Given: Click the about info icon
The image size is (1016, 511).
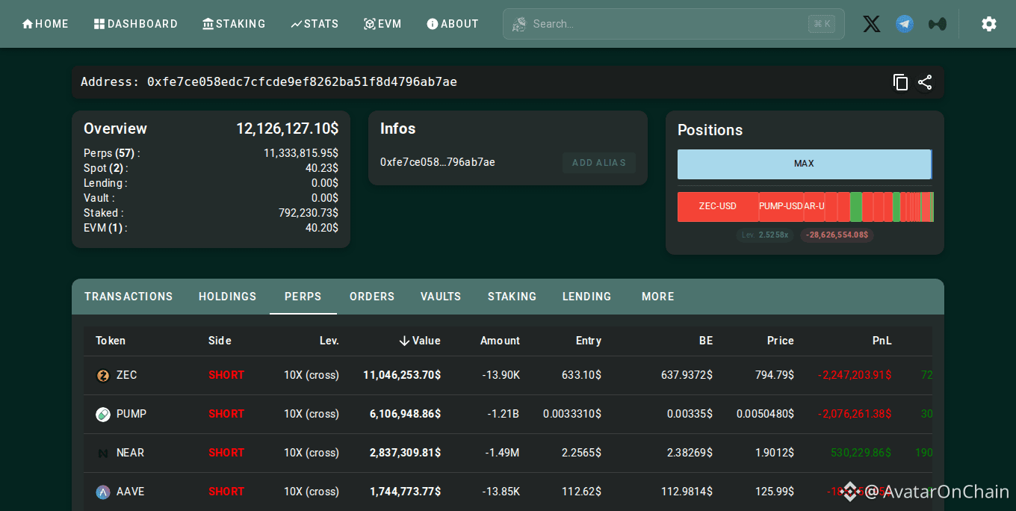Looking at the screenshot, I should 432,24.
